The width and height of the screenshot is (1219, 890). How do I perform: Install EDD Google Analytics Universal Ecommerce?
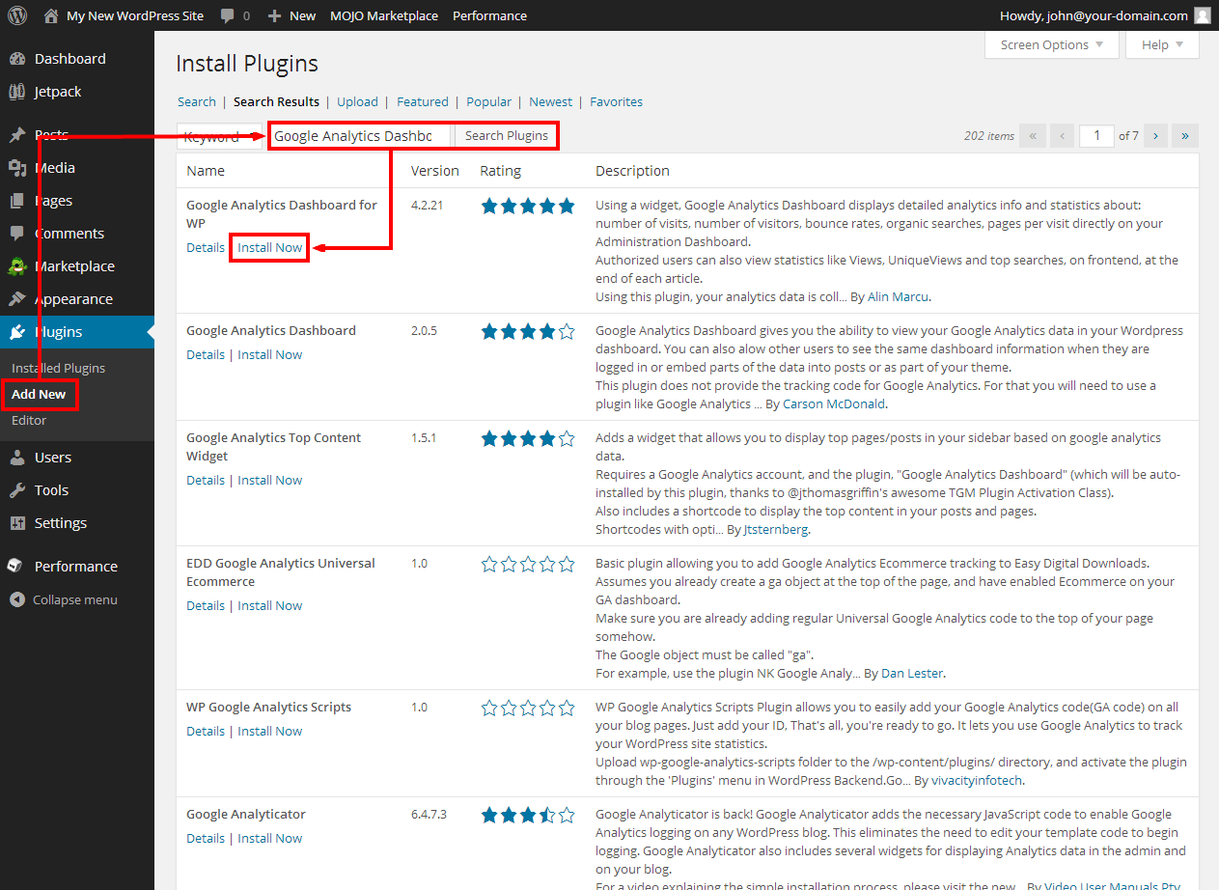pyautogui.click(x=270, y=605)
